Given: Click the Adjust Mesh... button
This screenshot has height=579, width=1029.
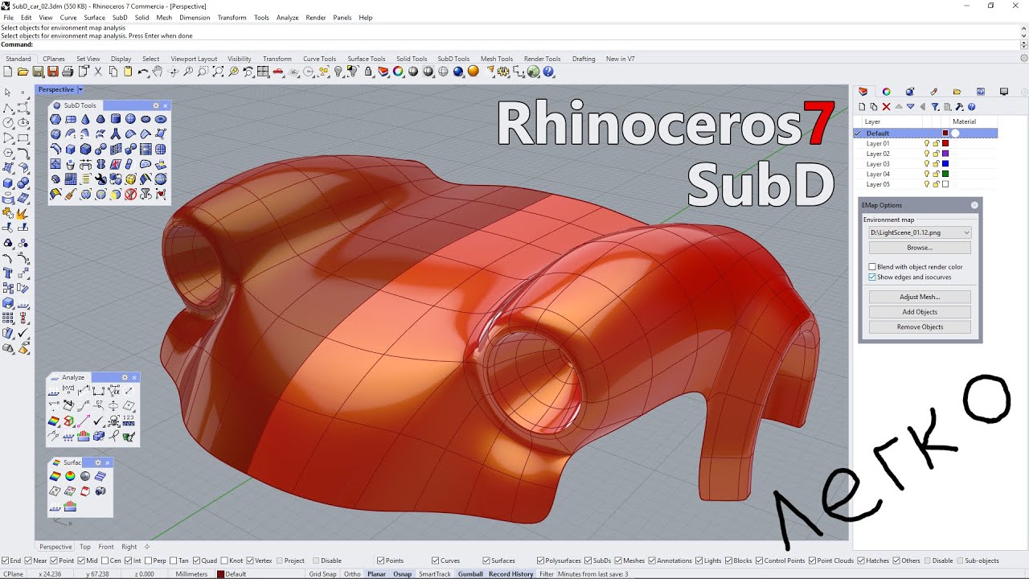Looking at the screenshot, I should click(920, 297).
